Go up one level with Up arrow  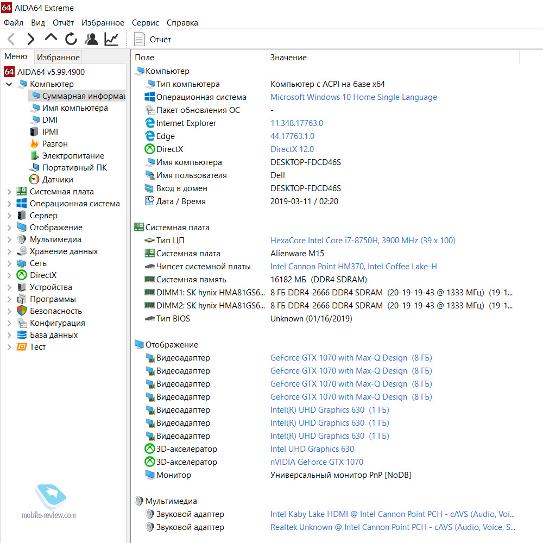pyautogui.click(x=51, y=38)
